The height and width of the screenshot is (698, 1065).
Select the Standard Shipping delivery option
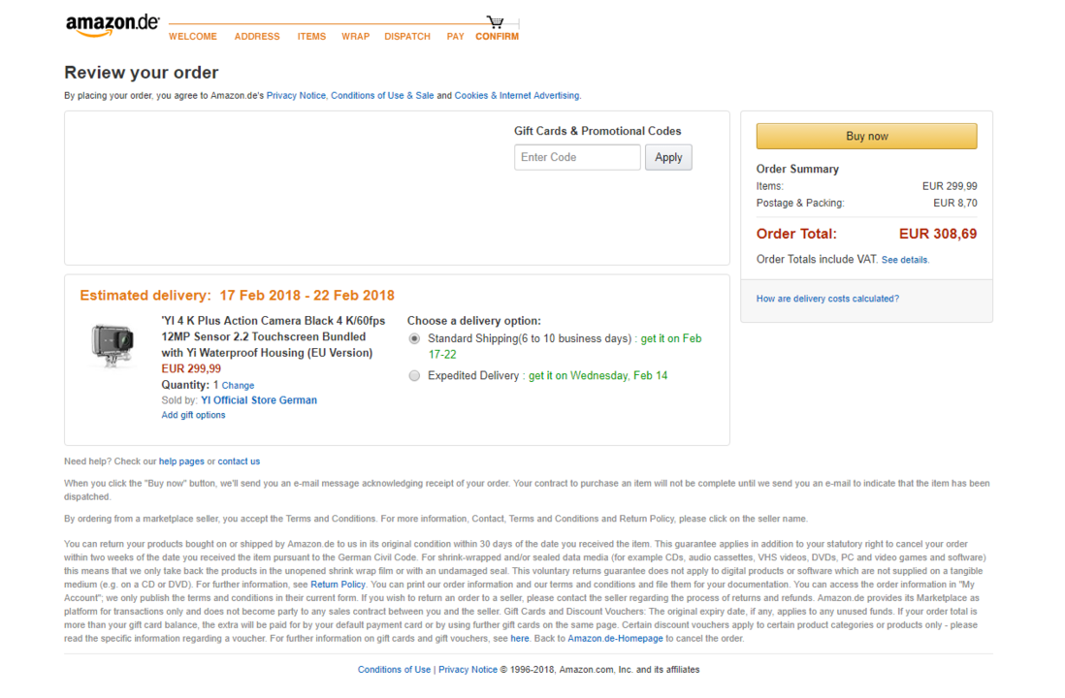tap(414, 338)
